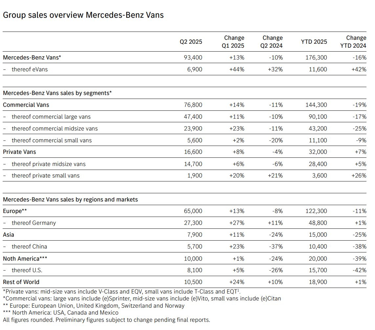Click the Q2 2025 column header
The height and width of the screenshot is (330, 375).
tap(191, 42)
